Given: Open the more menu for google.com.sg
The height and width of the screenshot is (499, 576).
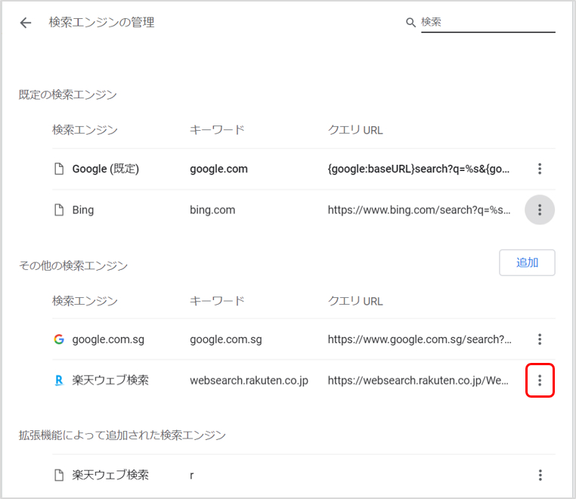Looking at the screenshot, I should point(540,339).
